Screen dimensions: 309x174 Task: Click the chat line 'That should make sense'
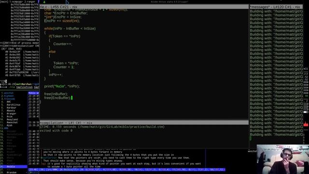tap(83, 161)
